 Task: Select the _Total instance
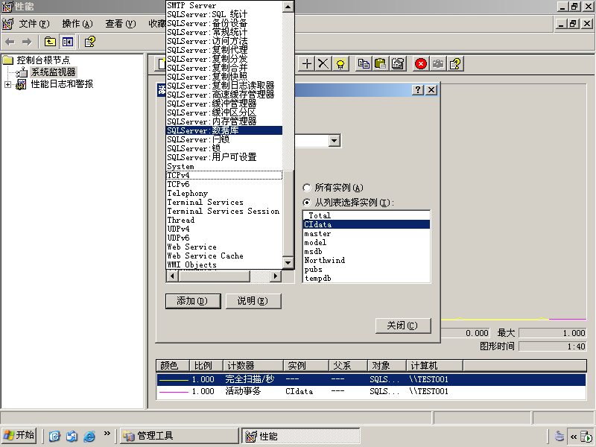pyautogui.click(x=367, y=215)
